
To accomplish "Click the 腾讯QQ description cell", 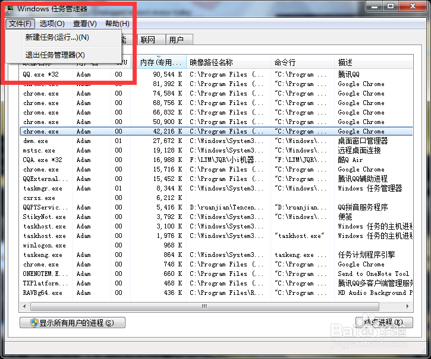I will tap(348, 74).
